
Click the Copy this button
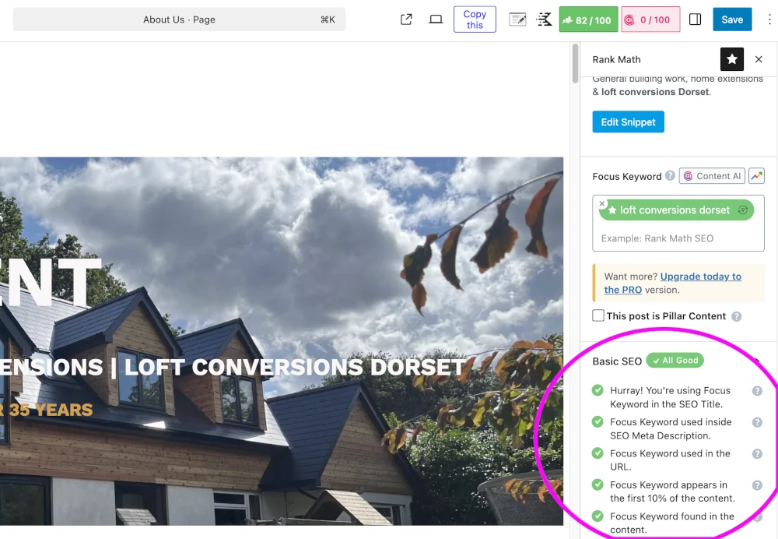pyautogui.click(x=475, y=19)
